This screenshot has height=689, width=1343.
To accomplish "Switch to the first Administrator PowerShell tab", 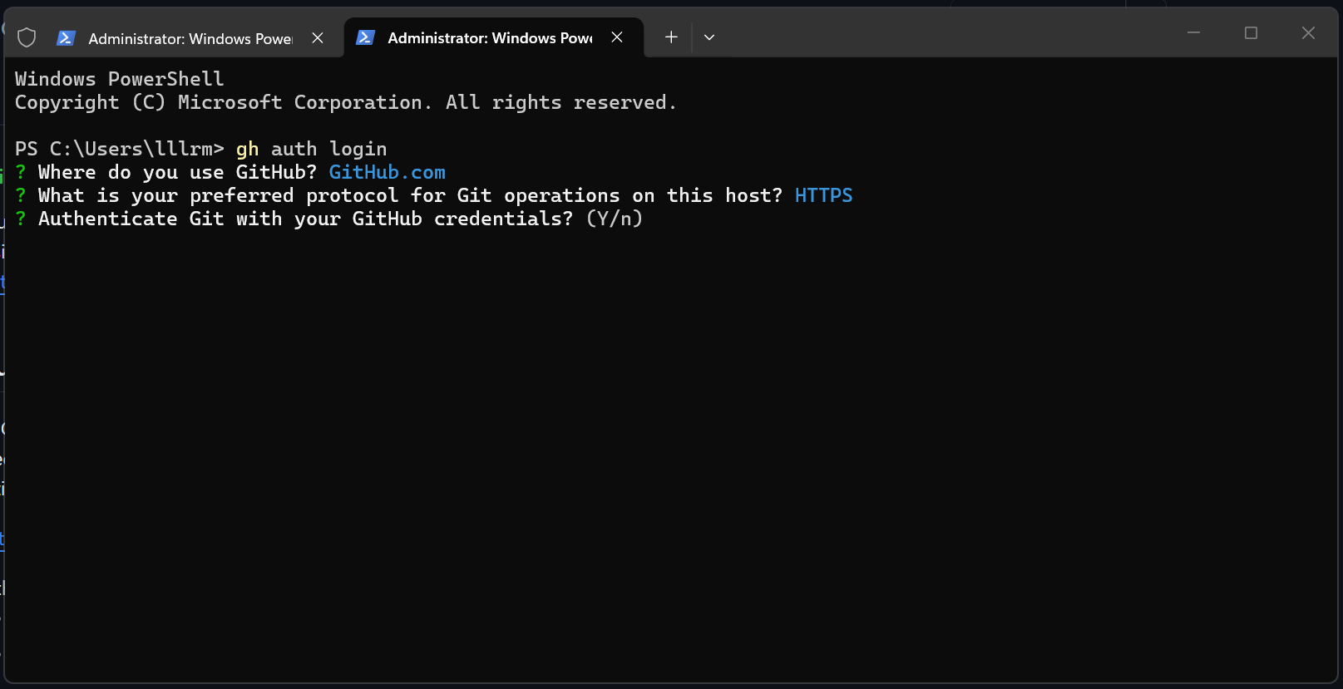I will 190,37.
